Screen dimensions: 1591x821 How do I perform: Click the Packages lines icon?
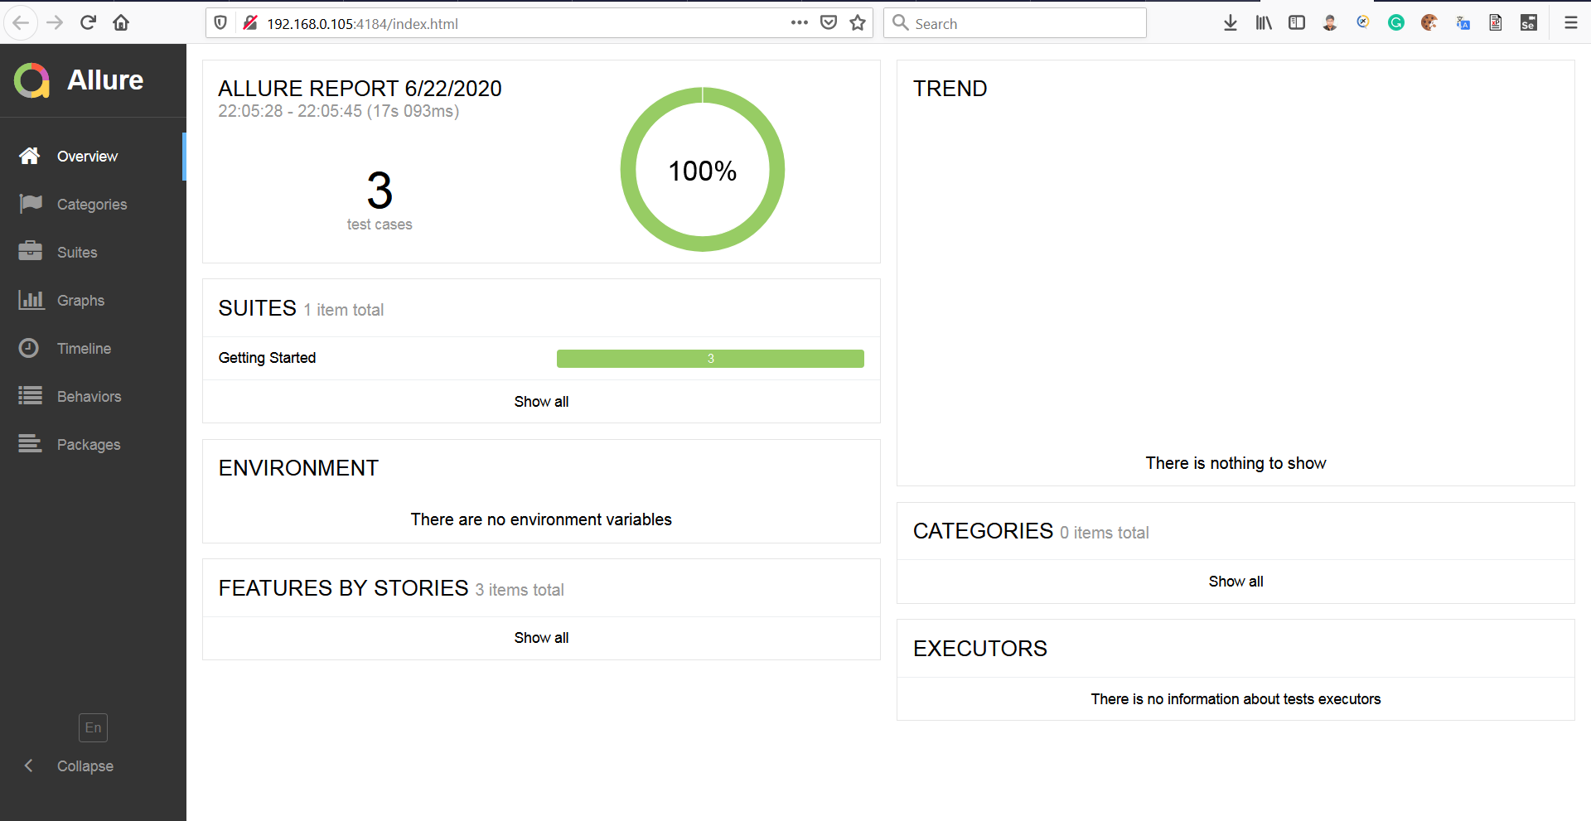tap(31, 444)
